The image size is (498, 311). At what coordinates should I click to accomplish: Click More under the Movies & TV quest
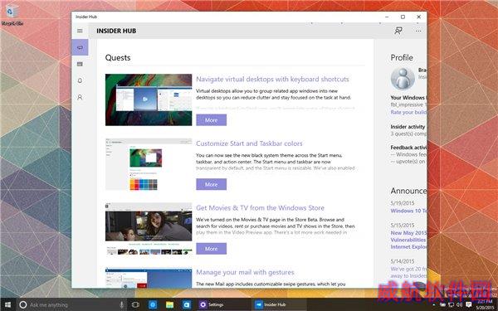coord(211,249)
